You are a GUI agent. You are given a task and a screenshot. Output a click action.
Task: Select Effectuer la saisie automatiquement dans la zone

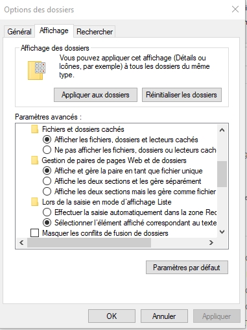(47, 212)
